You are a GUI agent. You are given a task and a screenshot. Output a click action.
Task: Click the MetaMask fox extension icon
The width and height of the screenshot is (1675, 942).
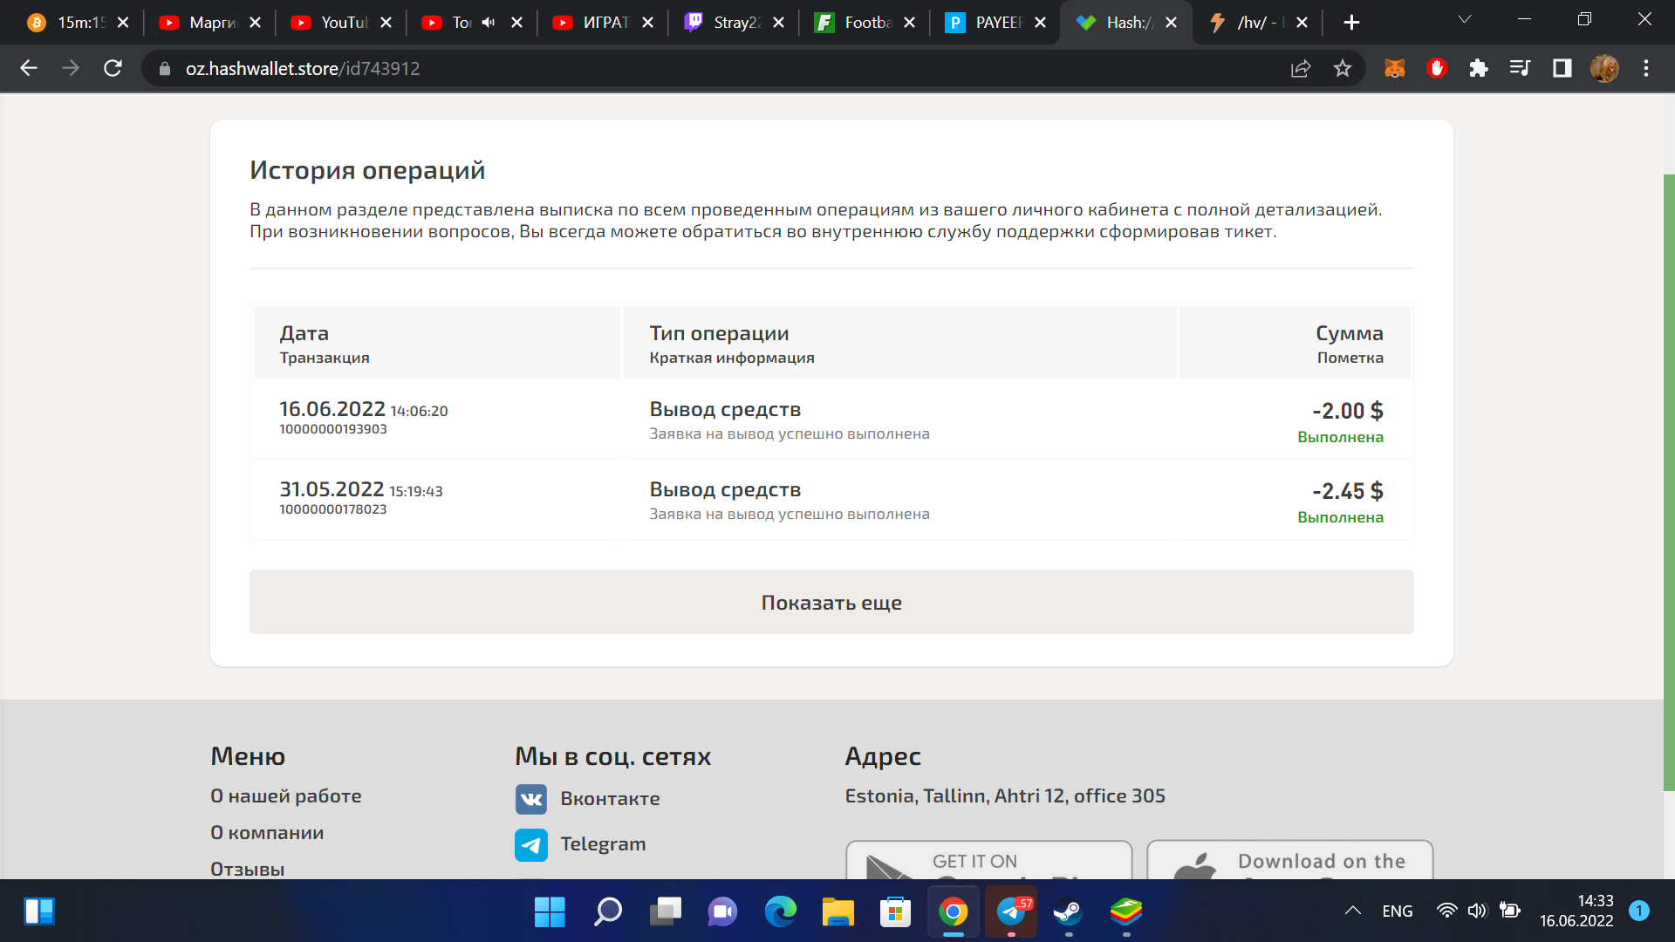[1394, 68]
